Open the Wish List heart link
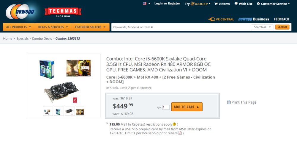 coord(243,4)
